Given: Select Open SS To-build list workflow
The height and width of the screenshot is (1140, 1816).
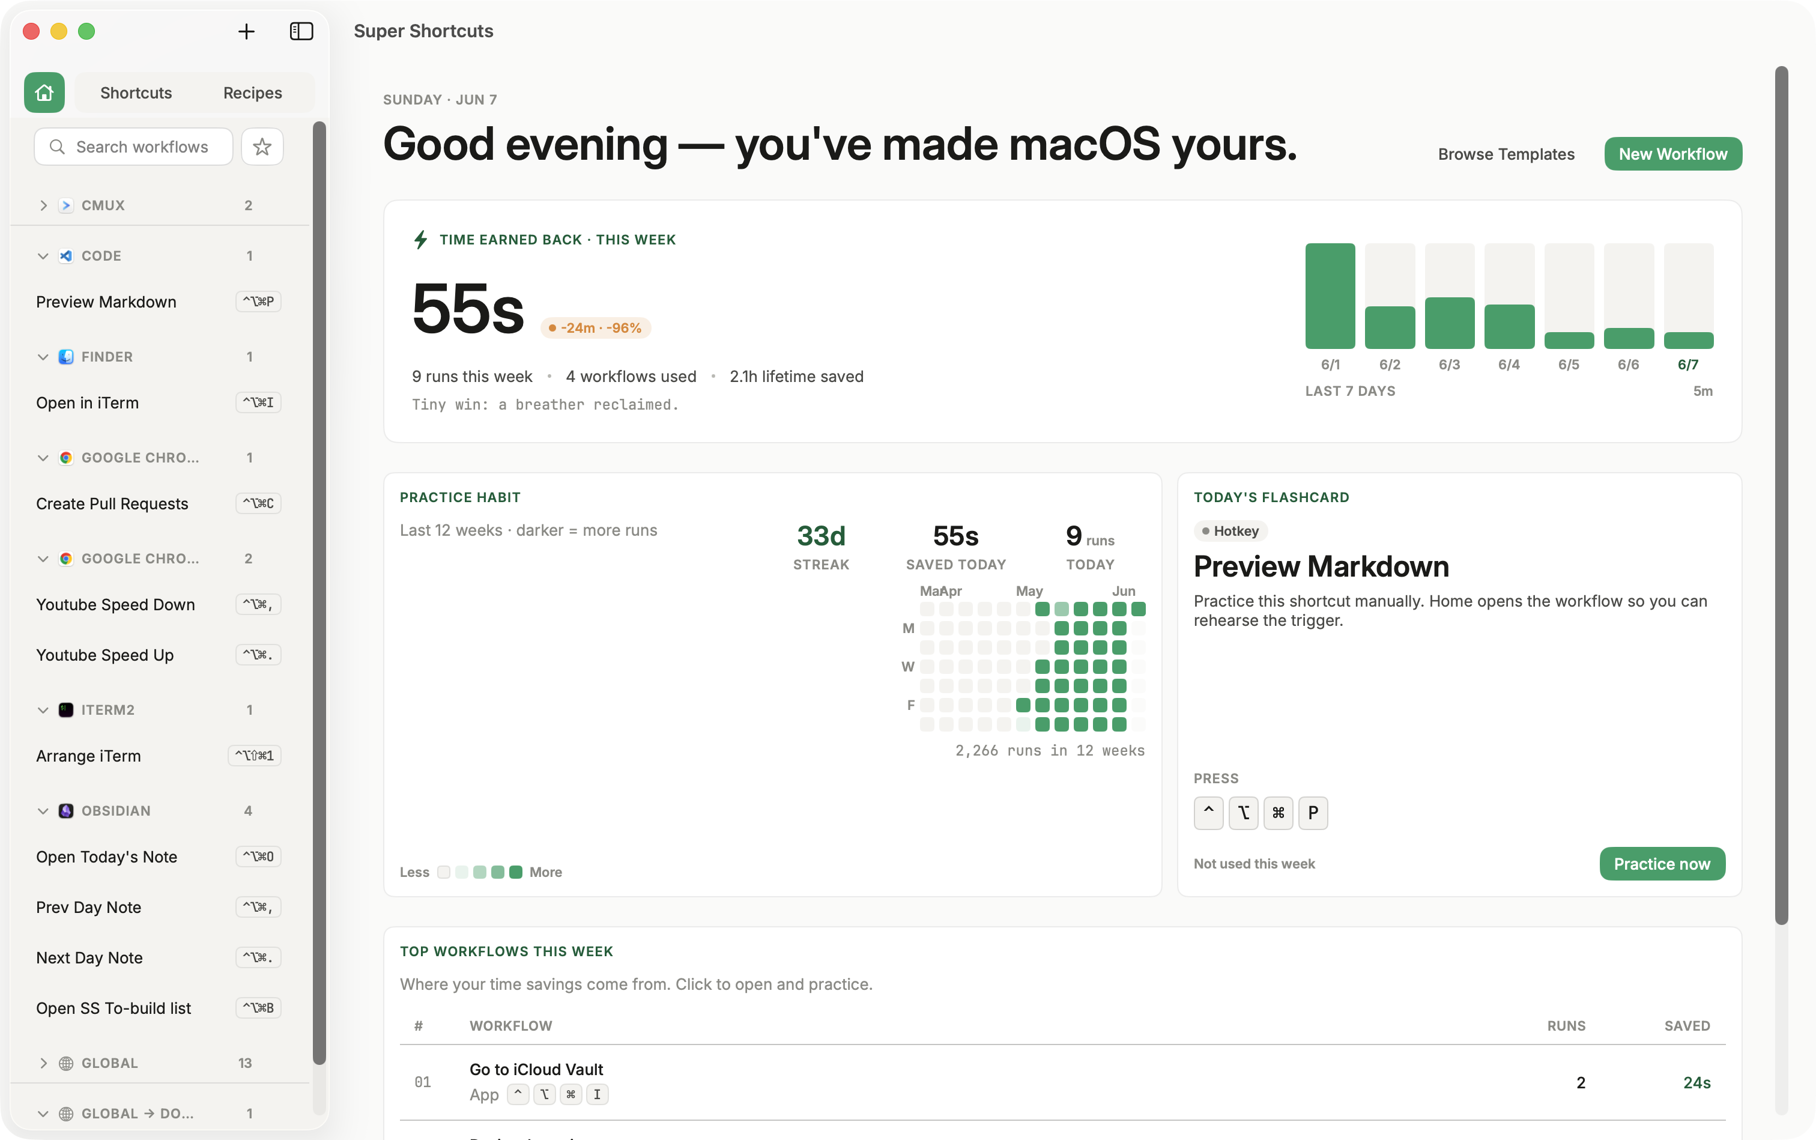Looking at the screenshot, I should coord(159,1008).
